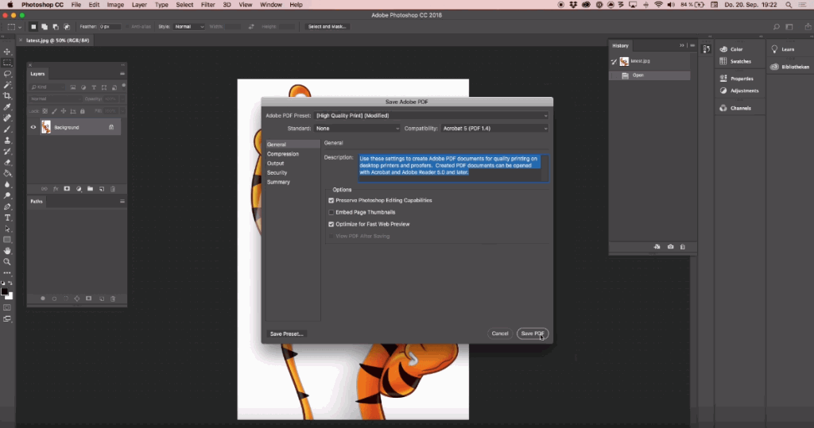
Task: Select the Crop tool
Action: [7, 96]
